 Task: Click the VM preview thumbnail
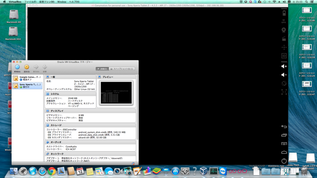116,93
